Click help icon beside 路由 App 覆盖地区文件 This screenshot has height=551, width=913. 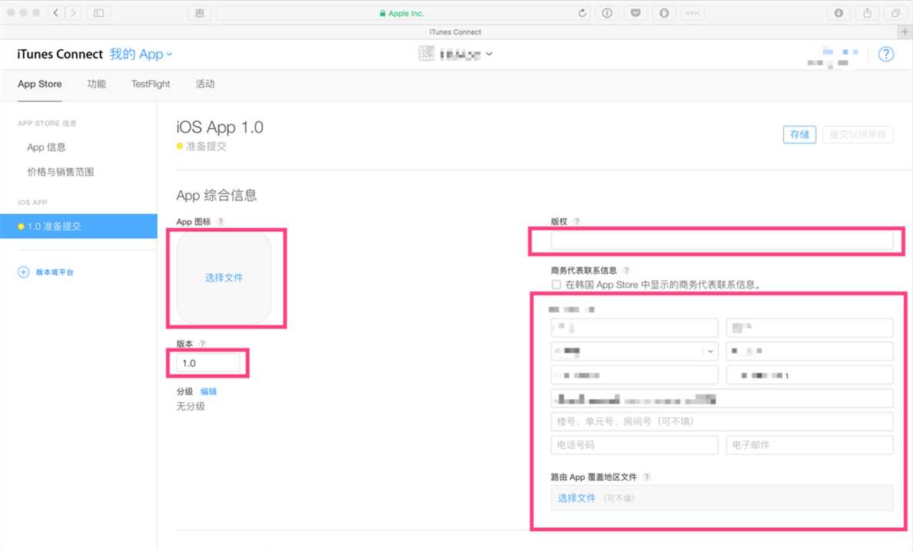coord(646,477)
